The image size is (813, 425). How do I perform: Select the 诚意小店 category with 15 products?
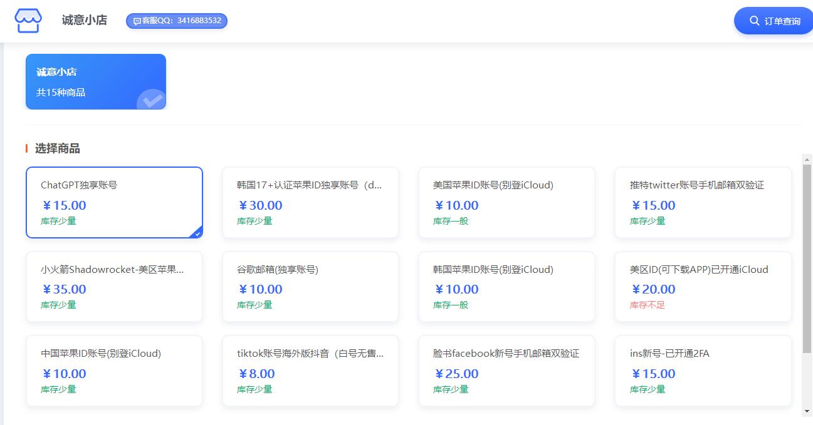(95, 81)
